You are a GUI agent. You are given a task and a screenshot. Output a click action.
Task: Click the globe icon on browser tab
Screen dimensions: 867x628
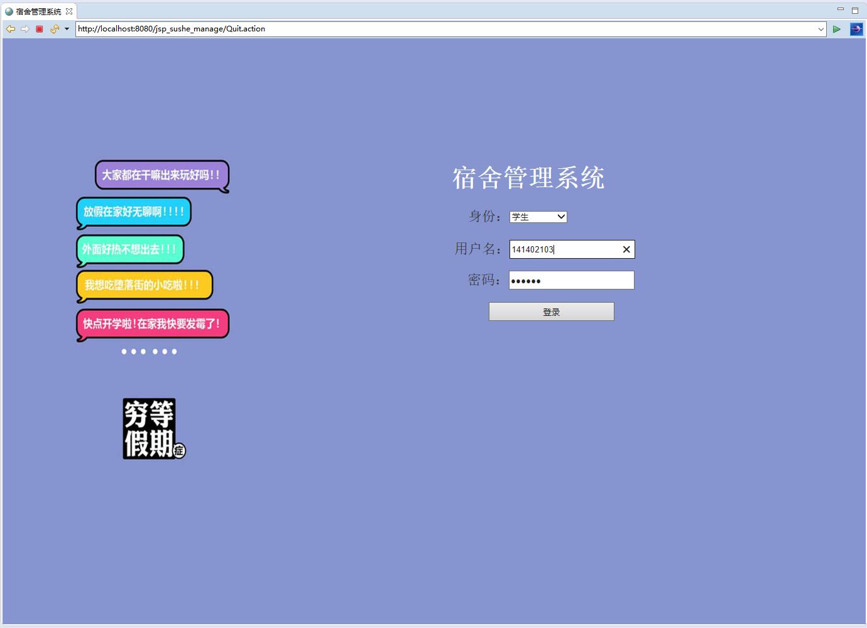[9, 11]
